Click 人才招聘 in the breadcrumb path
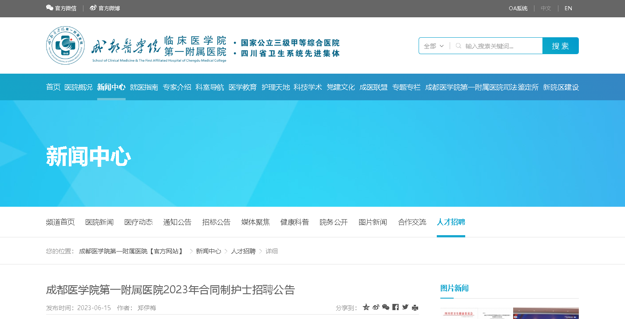625x319 pixels. 243,251
